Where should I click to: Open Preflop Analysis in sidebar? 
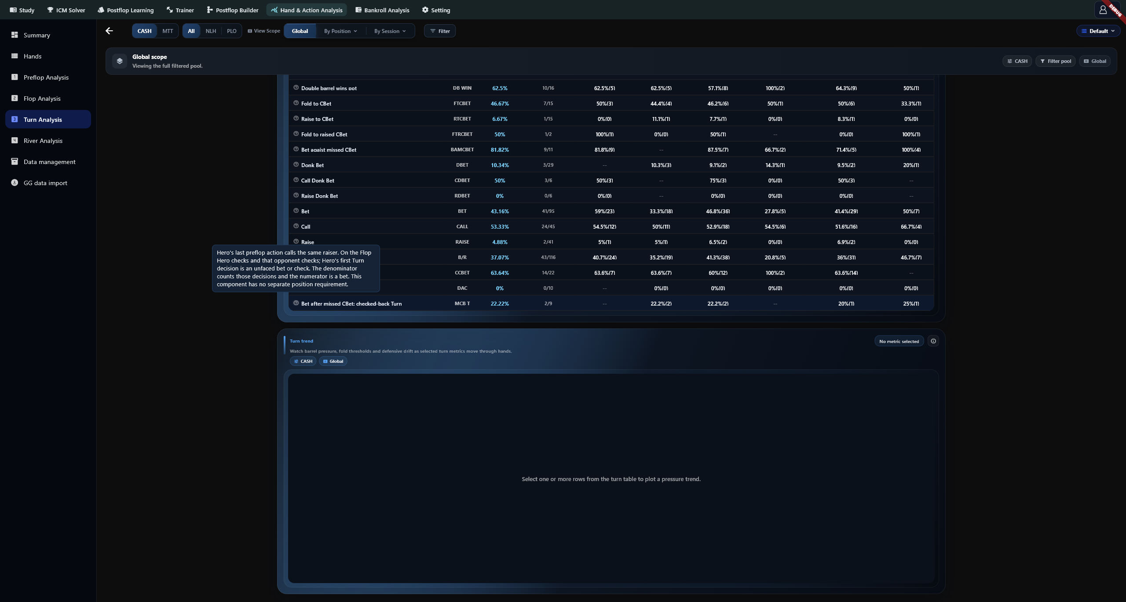point(48,77)
